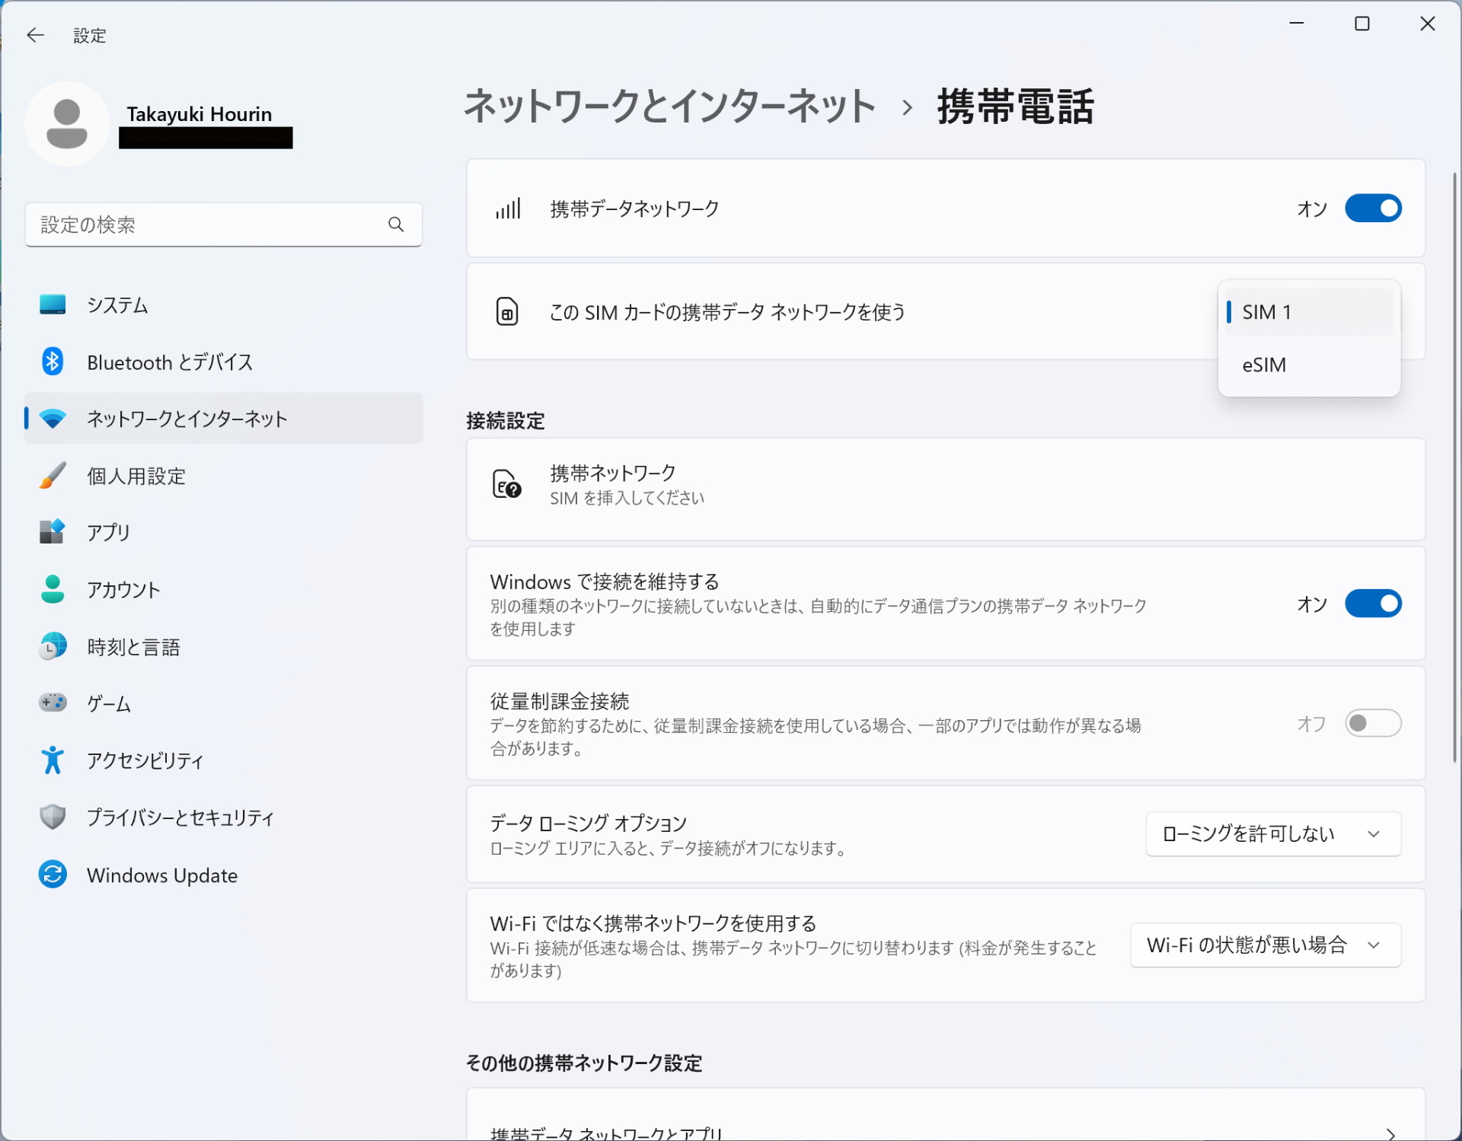Click the back arrow button
The width and height of the screenshot is (1462, 1141).
click(35, 35)
